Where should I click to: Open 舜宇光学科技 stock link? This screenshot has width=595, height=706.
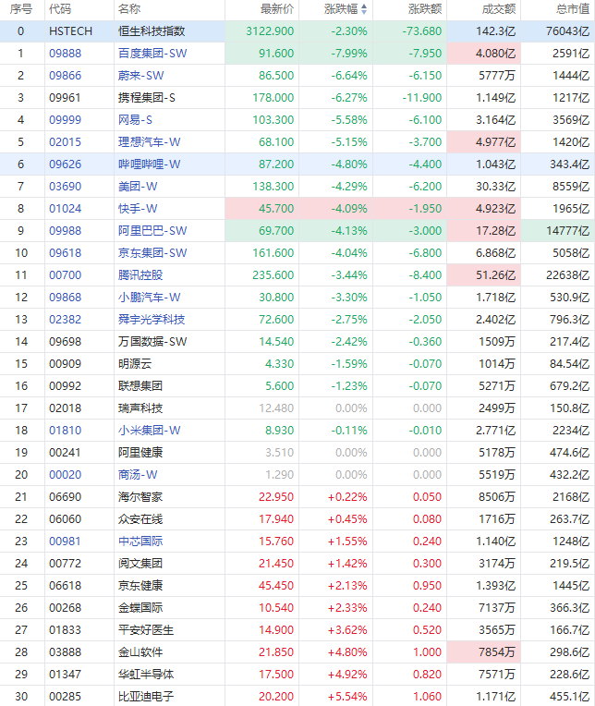point(152,319)
